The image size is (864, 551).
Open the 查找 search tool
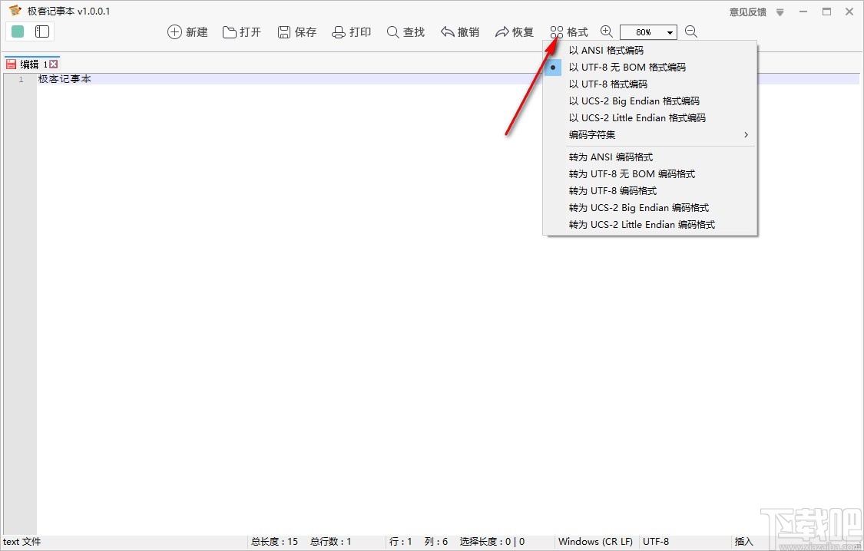[x=406, y=32]
